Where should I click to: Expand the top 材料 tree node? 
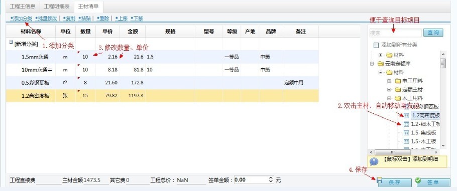click(x=380, y=55)
